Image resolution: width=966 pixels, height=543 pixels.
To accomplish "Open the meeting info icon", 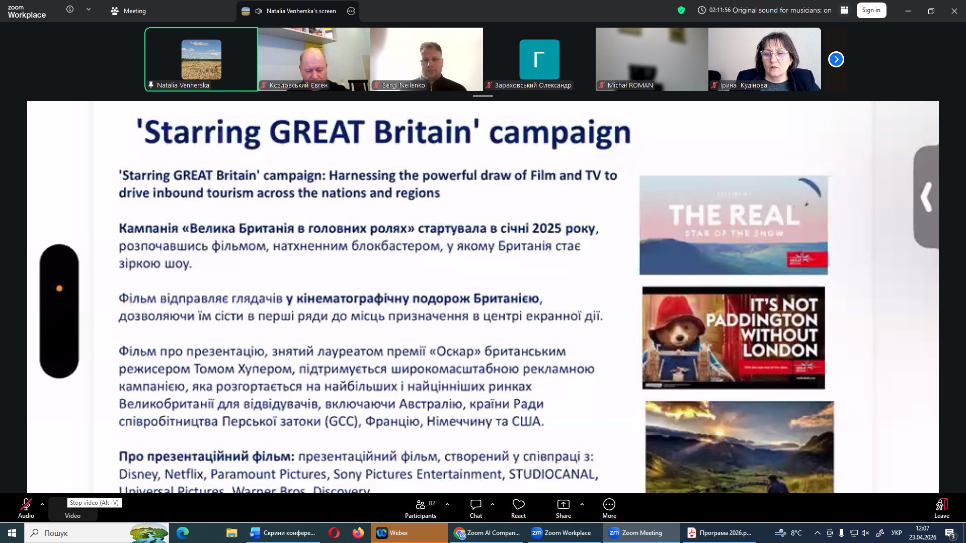I will tap(70, 10).
